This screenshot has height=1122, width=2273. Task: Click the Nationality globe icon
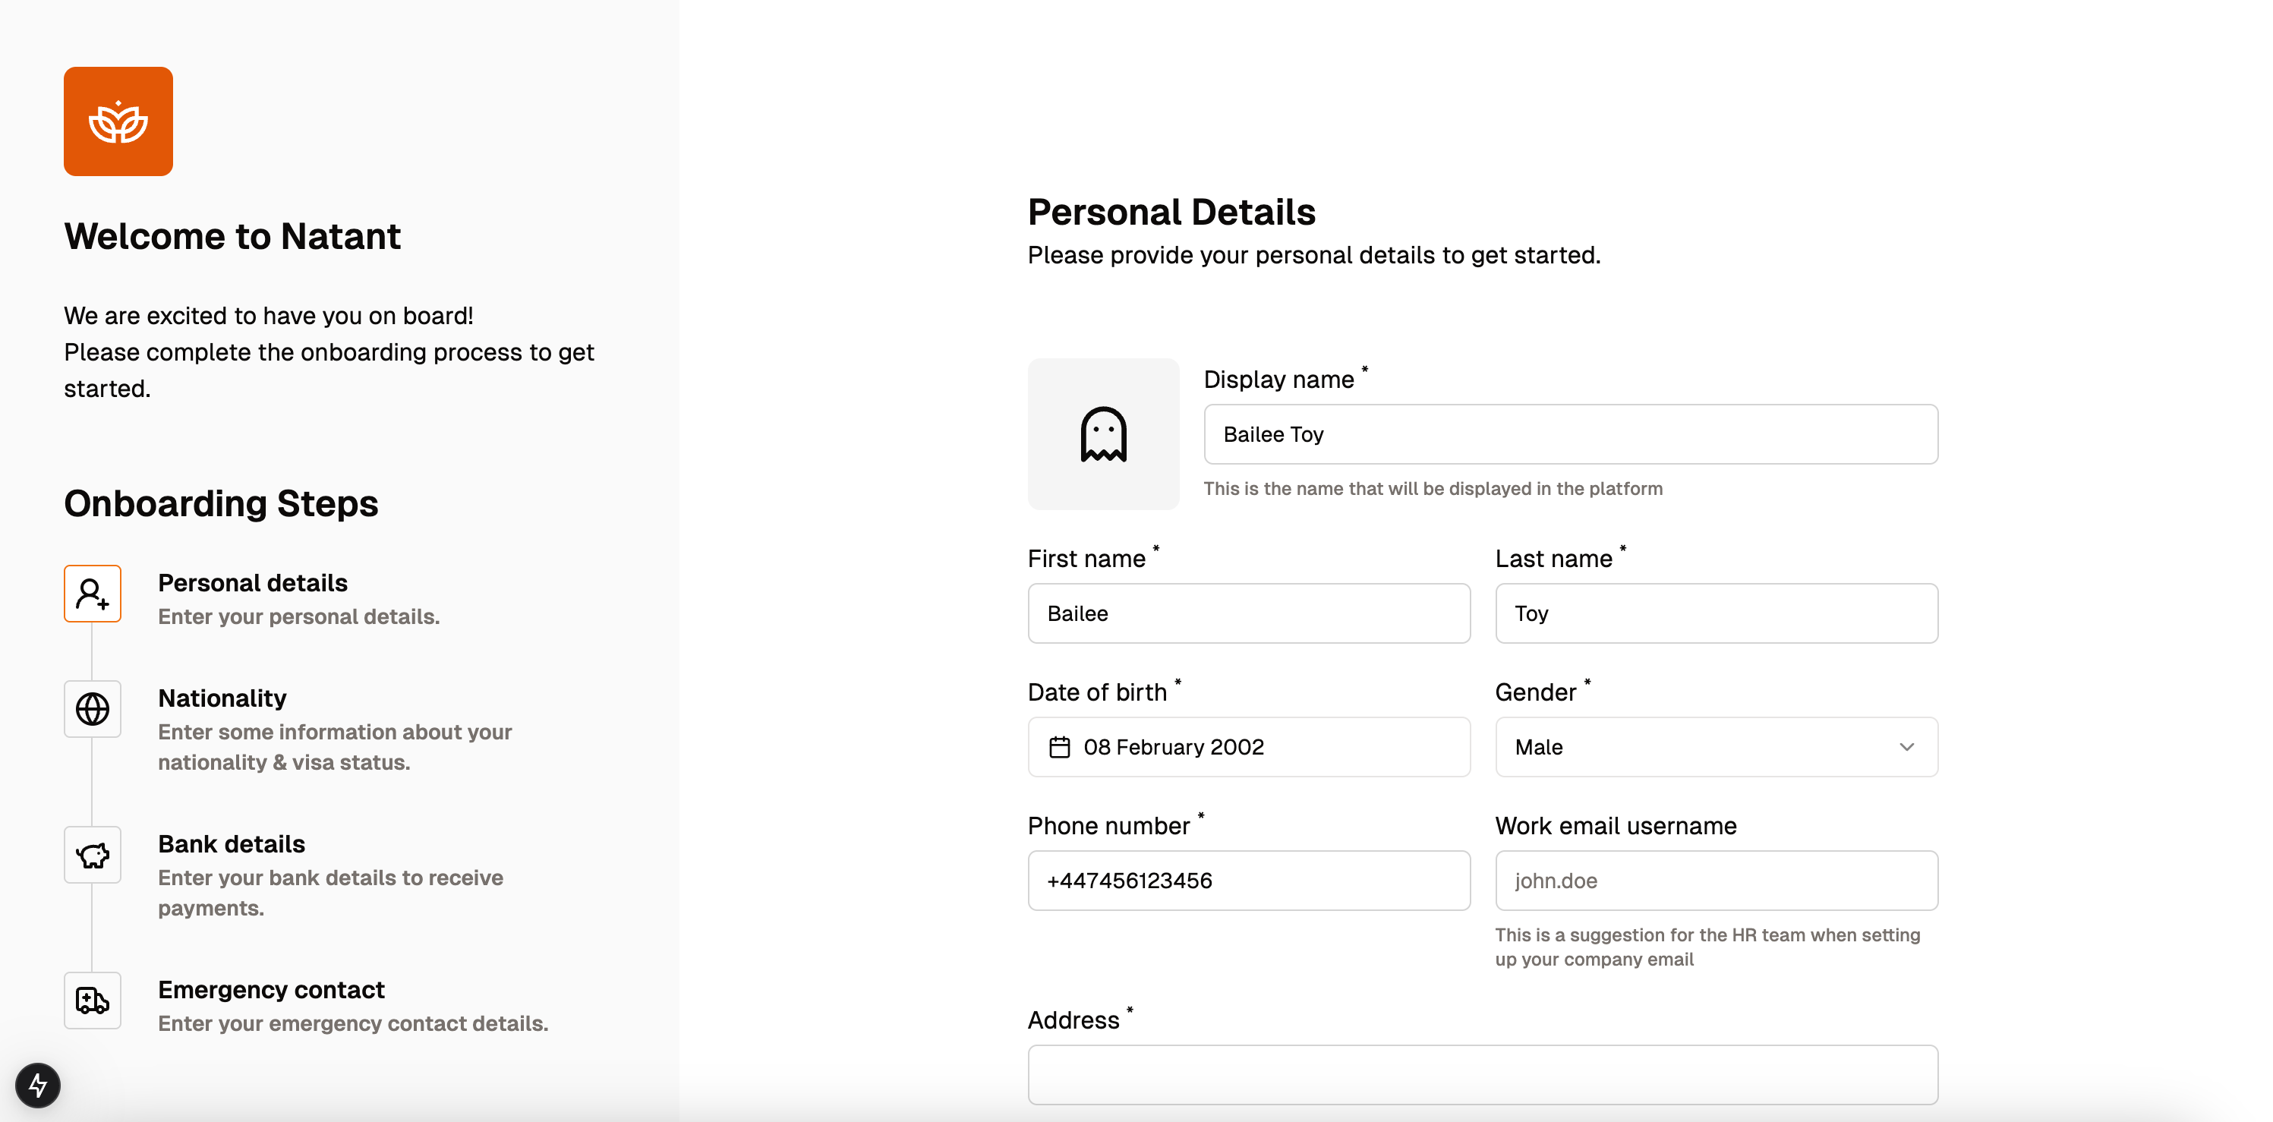coord(93,709)
